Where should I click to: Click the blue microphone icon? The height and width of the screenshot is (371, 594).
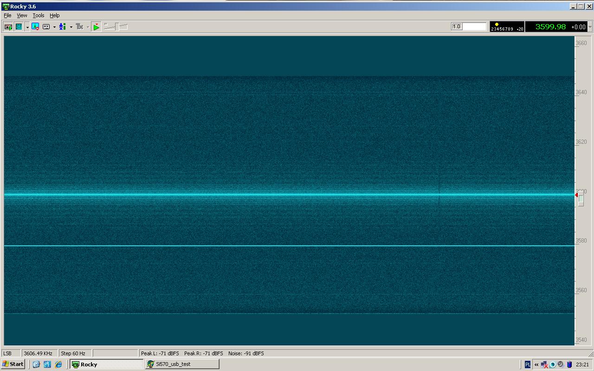pos(62,27)
